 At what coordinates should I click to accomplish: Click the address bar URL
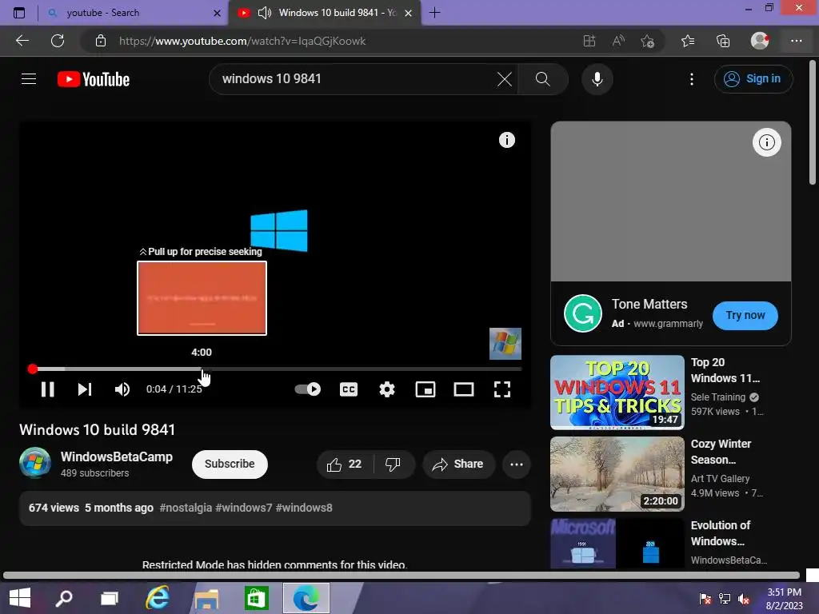242,41
